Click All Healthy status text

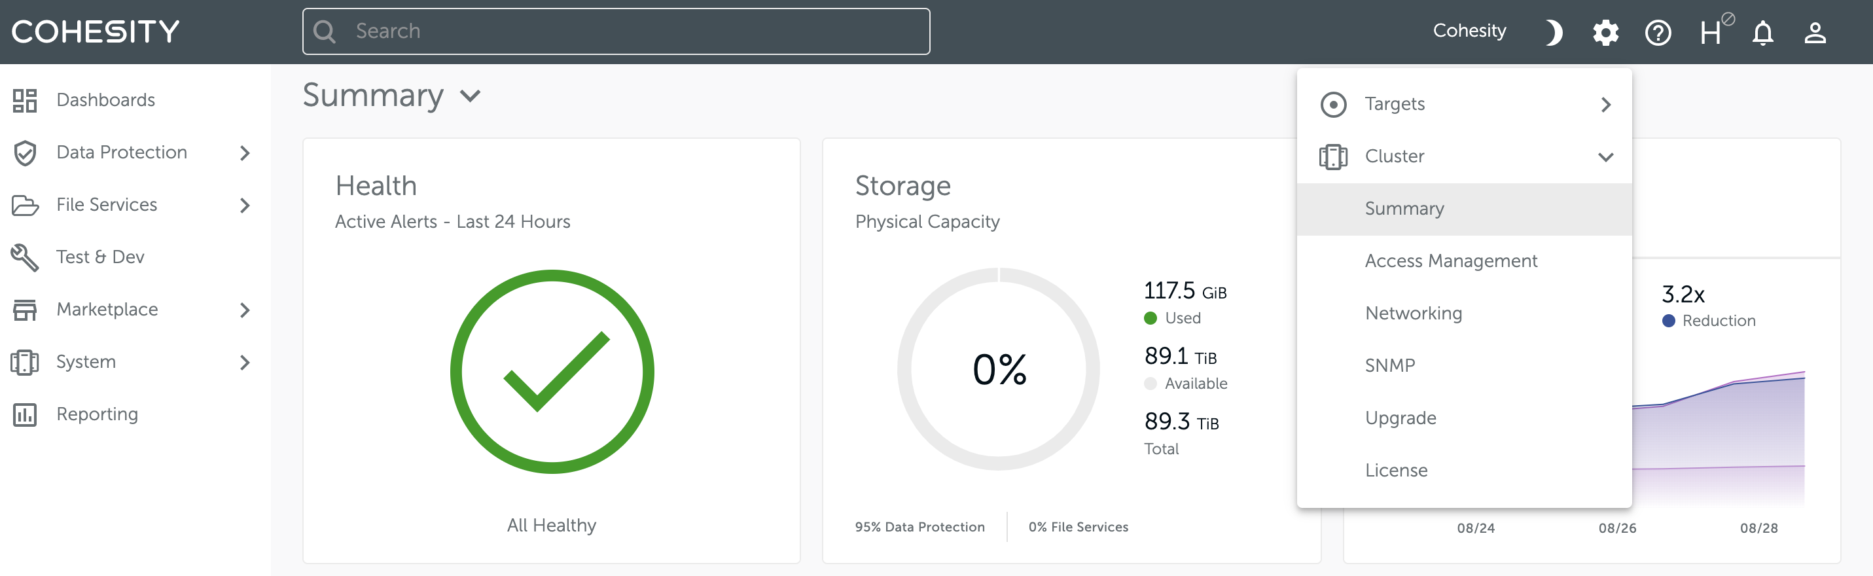552,525
